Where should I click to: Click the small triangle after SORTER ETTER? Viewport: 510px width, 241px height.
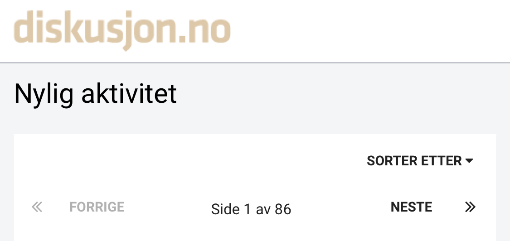(x=469, y=161)
